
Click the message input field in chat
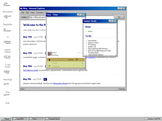[x=66, y=66]
